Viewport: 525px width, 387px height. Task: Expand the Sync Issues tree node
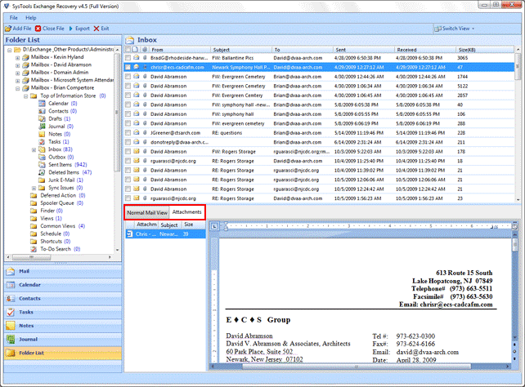click(34, 188)
